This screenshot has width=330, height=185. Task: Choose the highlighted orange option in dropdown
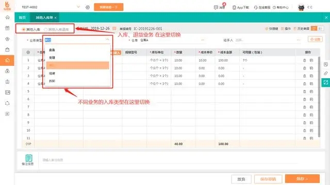pyautogui.click(x=78, y=65)
